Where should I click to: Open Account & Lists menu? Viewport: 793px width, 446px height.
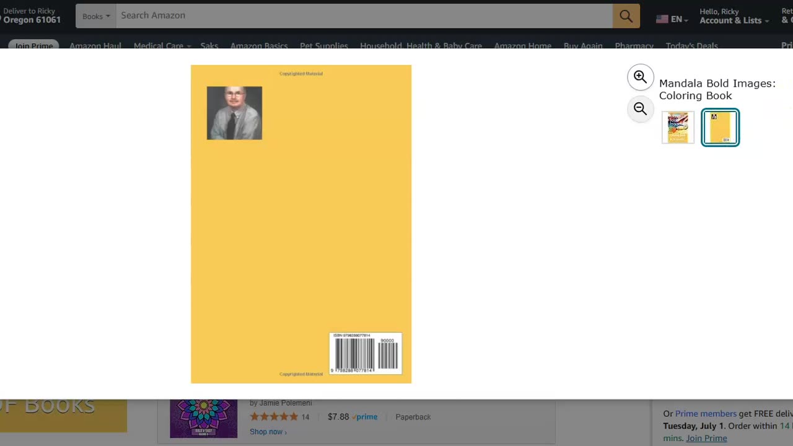pos(734,16)
